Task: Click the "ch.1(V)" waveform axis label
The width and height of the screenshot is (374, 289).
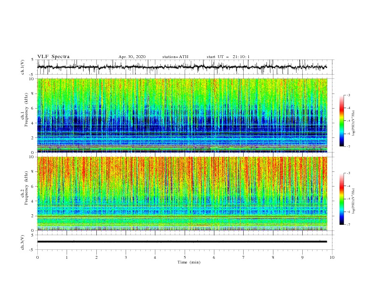Action: tap(23, 67)
